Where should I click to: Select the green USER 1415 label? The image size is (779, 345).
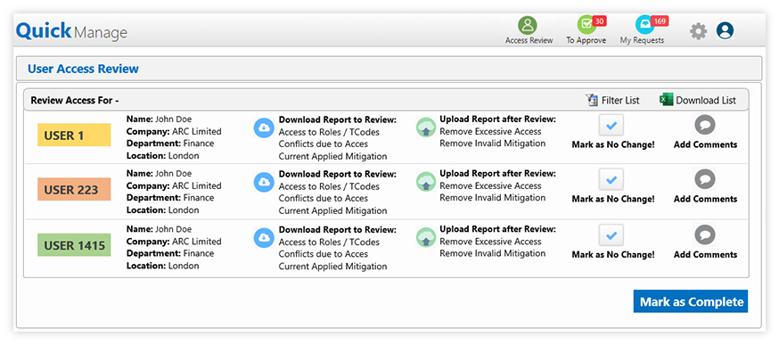(x=74, y=245)
